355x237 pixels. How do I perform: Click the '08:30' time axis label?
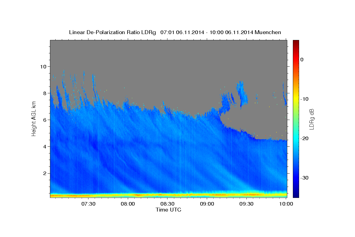167,204
